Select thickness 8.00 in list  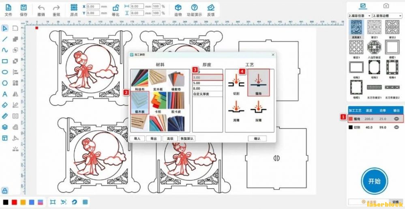(208, 88)
